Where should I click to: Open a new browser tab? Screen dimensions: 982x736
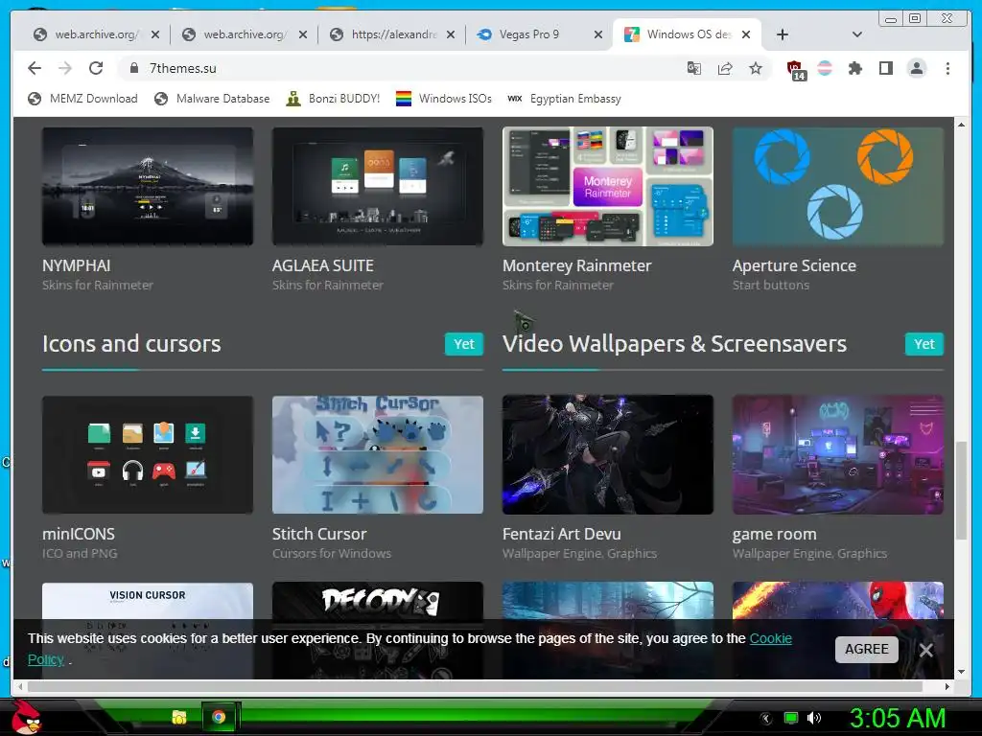point(783,34)
